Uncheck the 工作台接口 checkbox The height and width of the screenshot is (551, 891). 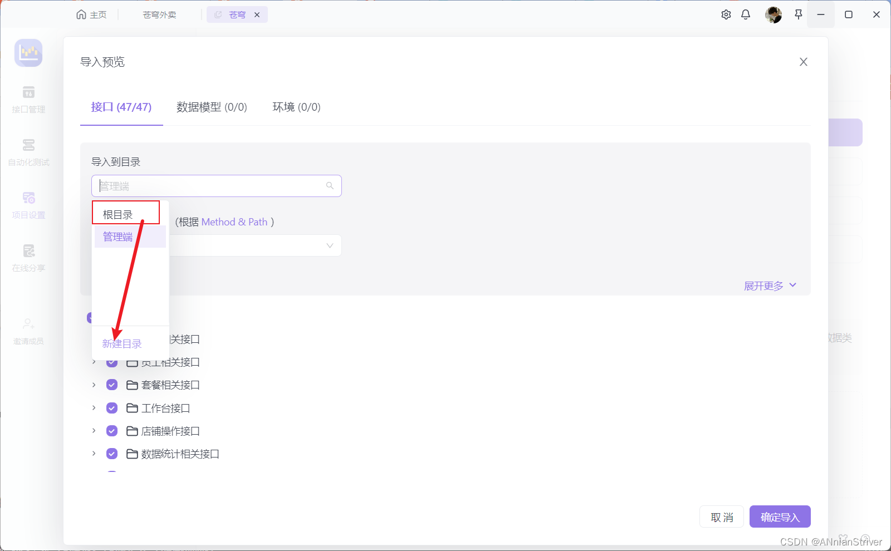(112, 407)
